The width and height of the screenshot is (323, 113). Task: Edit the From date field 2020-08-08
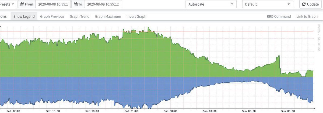pos(53,4)
